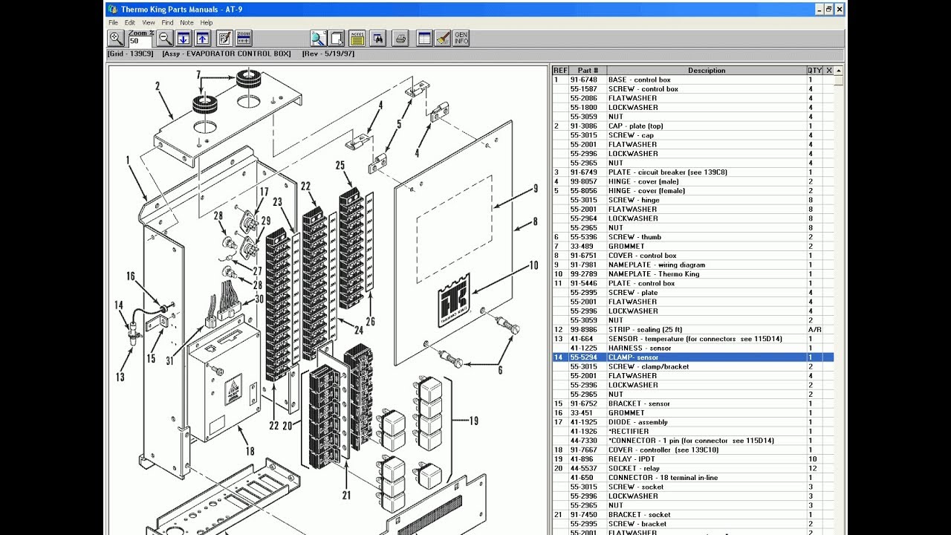Viewport: 951px width, 535px height.
Task: Click the parts list scroll up arrow
Action: click(x=839, y=71)
